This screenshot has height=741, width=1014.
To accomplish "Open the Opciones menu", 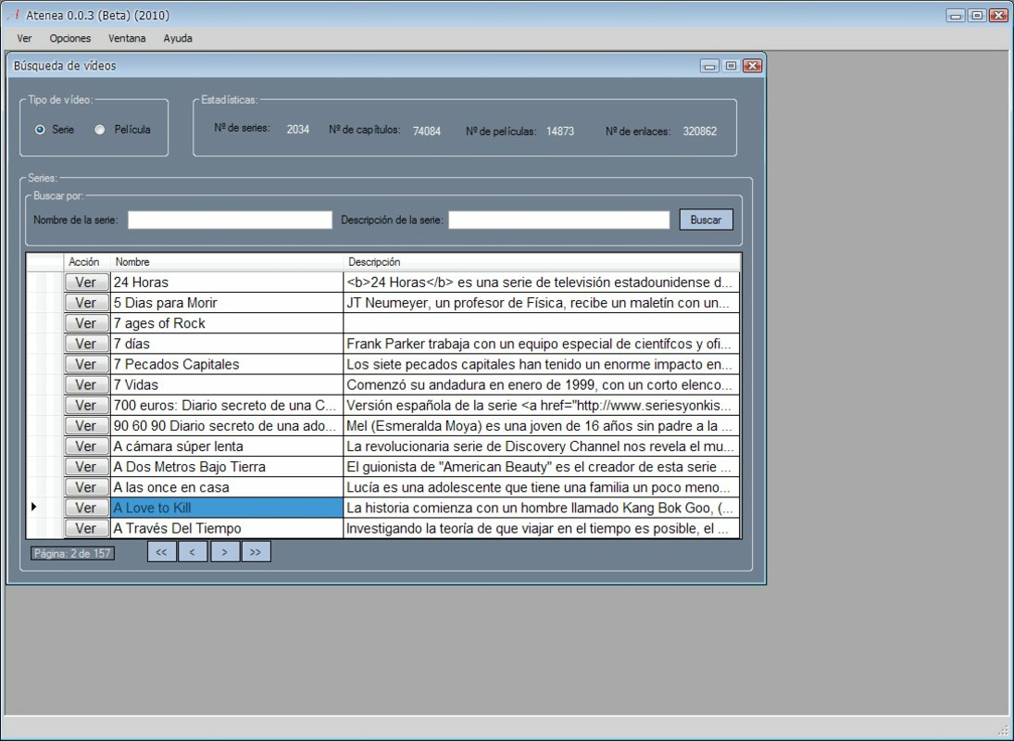I will coord(69,38).
